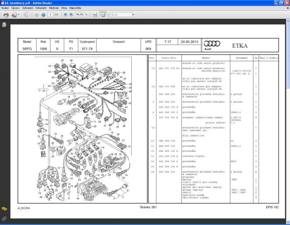Open the Pages panel in the left sidebar

click(x=4, y=25)
